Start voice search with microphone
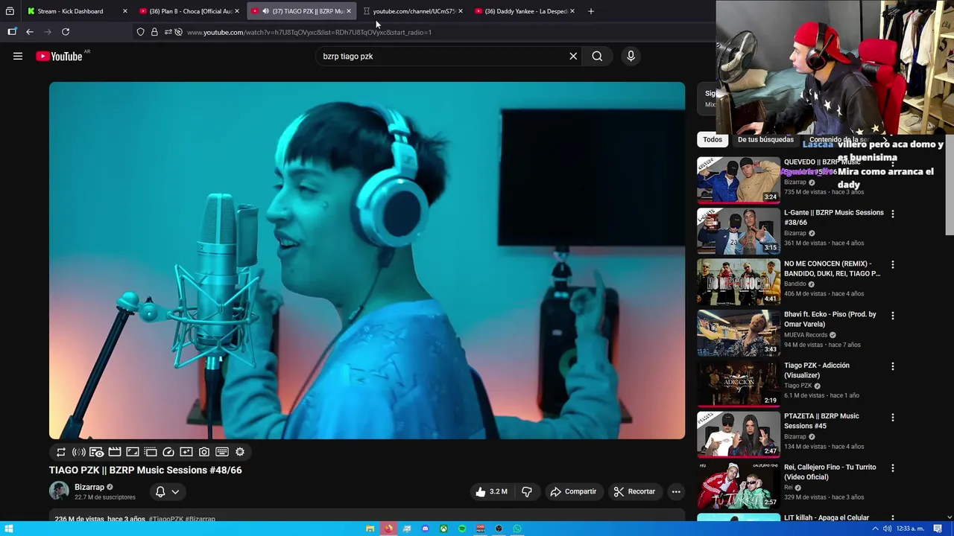This screenshot has height=536, width=954. [631, 56]
